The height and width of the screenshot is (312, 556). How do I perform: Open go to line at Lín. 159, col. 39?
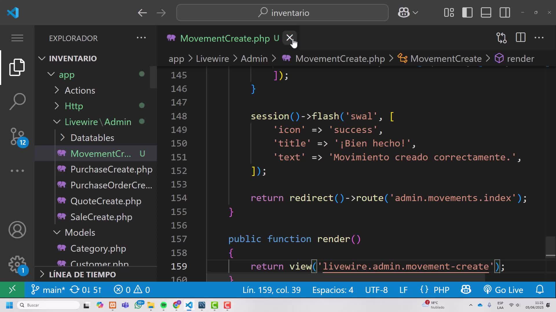(x=272, y=290)
